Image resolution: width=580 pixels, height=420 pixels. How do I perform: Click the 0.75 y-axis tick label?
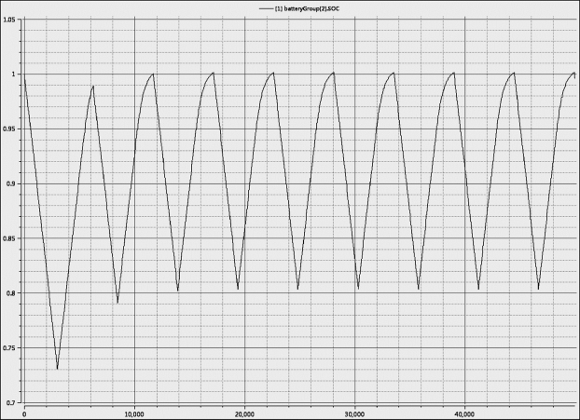(9, 348)
